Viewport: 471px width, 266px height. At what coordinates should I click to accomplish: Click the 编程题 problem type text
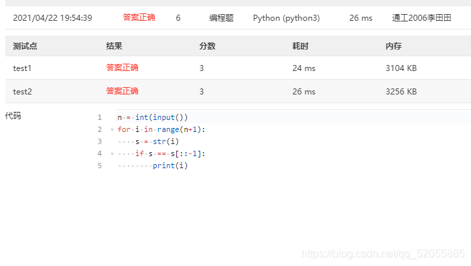221,17
